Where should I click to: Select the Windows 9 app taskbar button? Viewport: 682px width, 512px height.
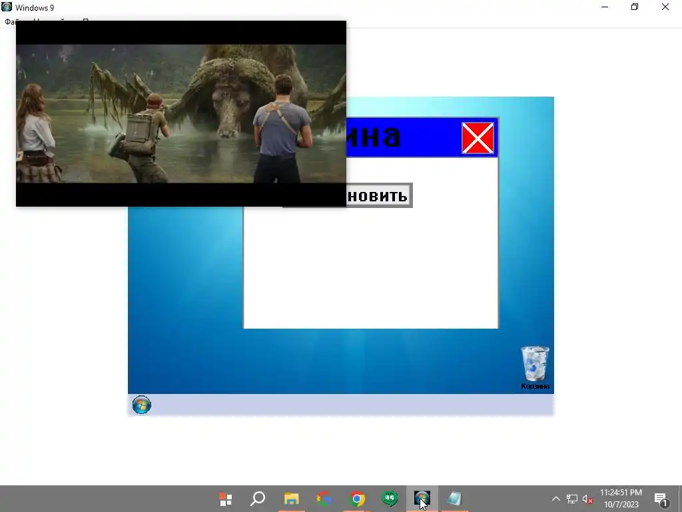[x=422, y=499]
